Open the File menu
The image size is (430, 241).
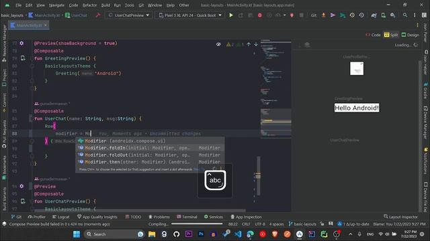point(18,5)
